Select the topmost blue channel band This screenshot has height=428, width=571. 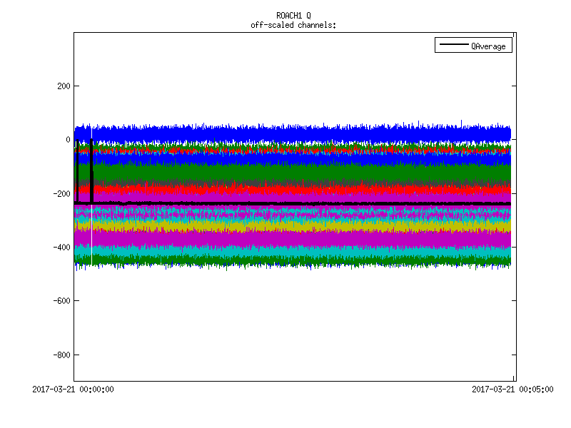click(x=285, y=133)
